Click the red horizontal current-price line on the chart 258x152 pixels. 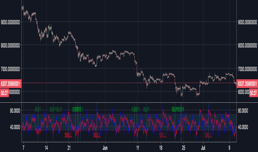click(x=129, y=83)
